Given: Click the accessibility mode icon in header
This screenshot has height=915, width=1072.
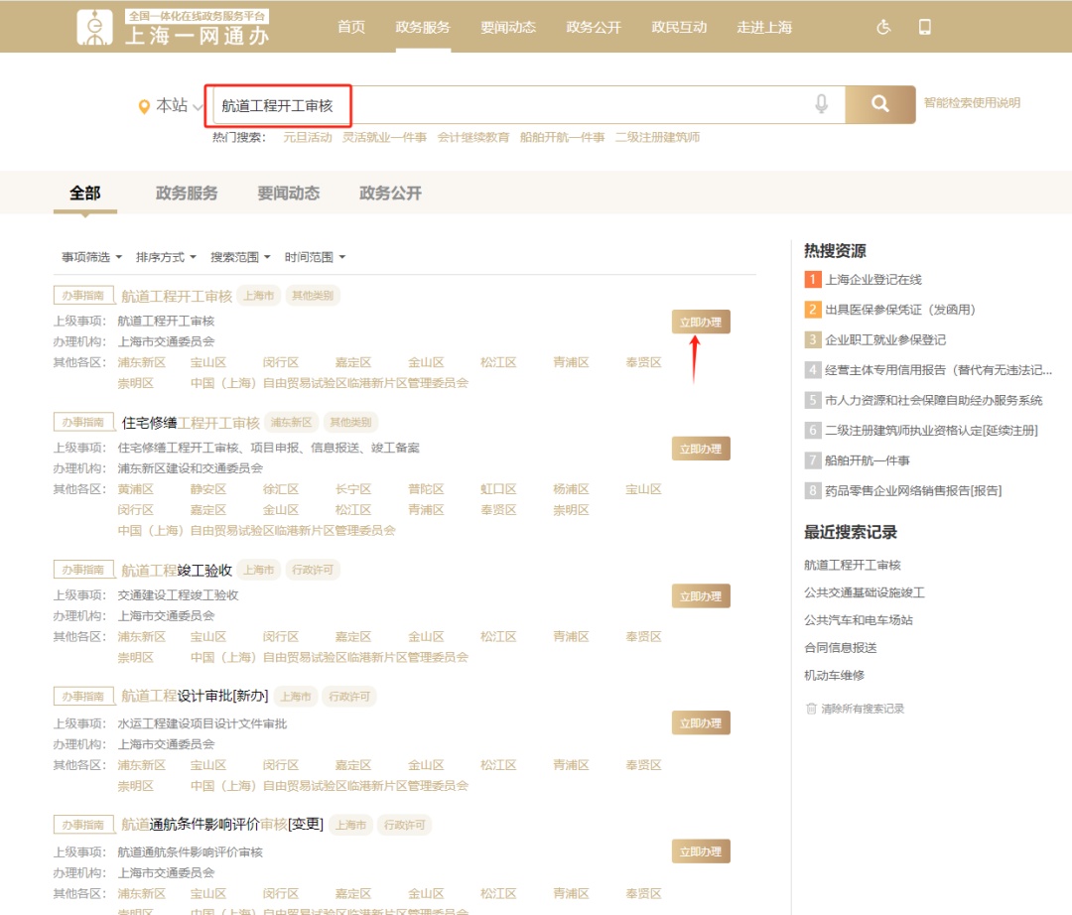Looking at the screenshot, I should [883, 27].
